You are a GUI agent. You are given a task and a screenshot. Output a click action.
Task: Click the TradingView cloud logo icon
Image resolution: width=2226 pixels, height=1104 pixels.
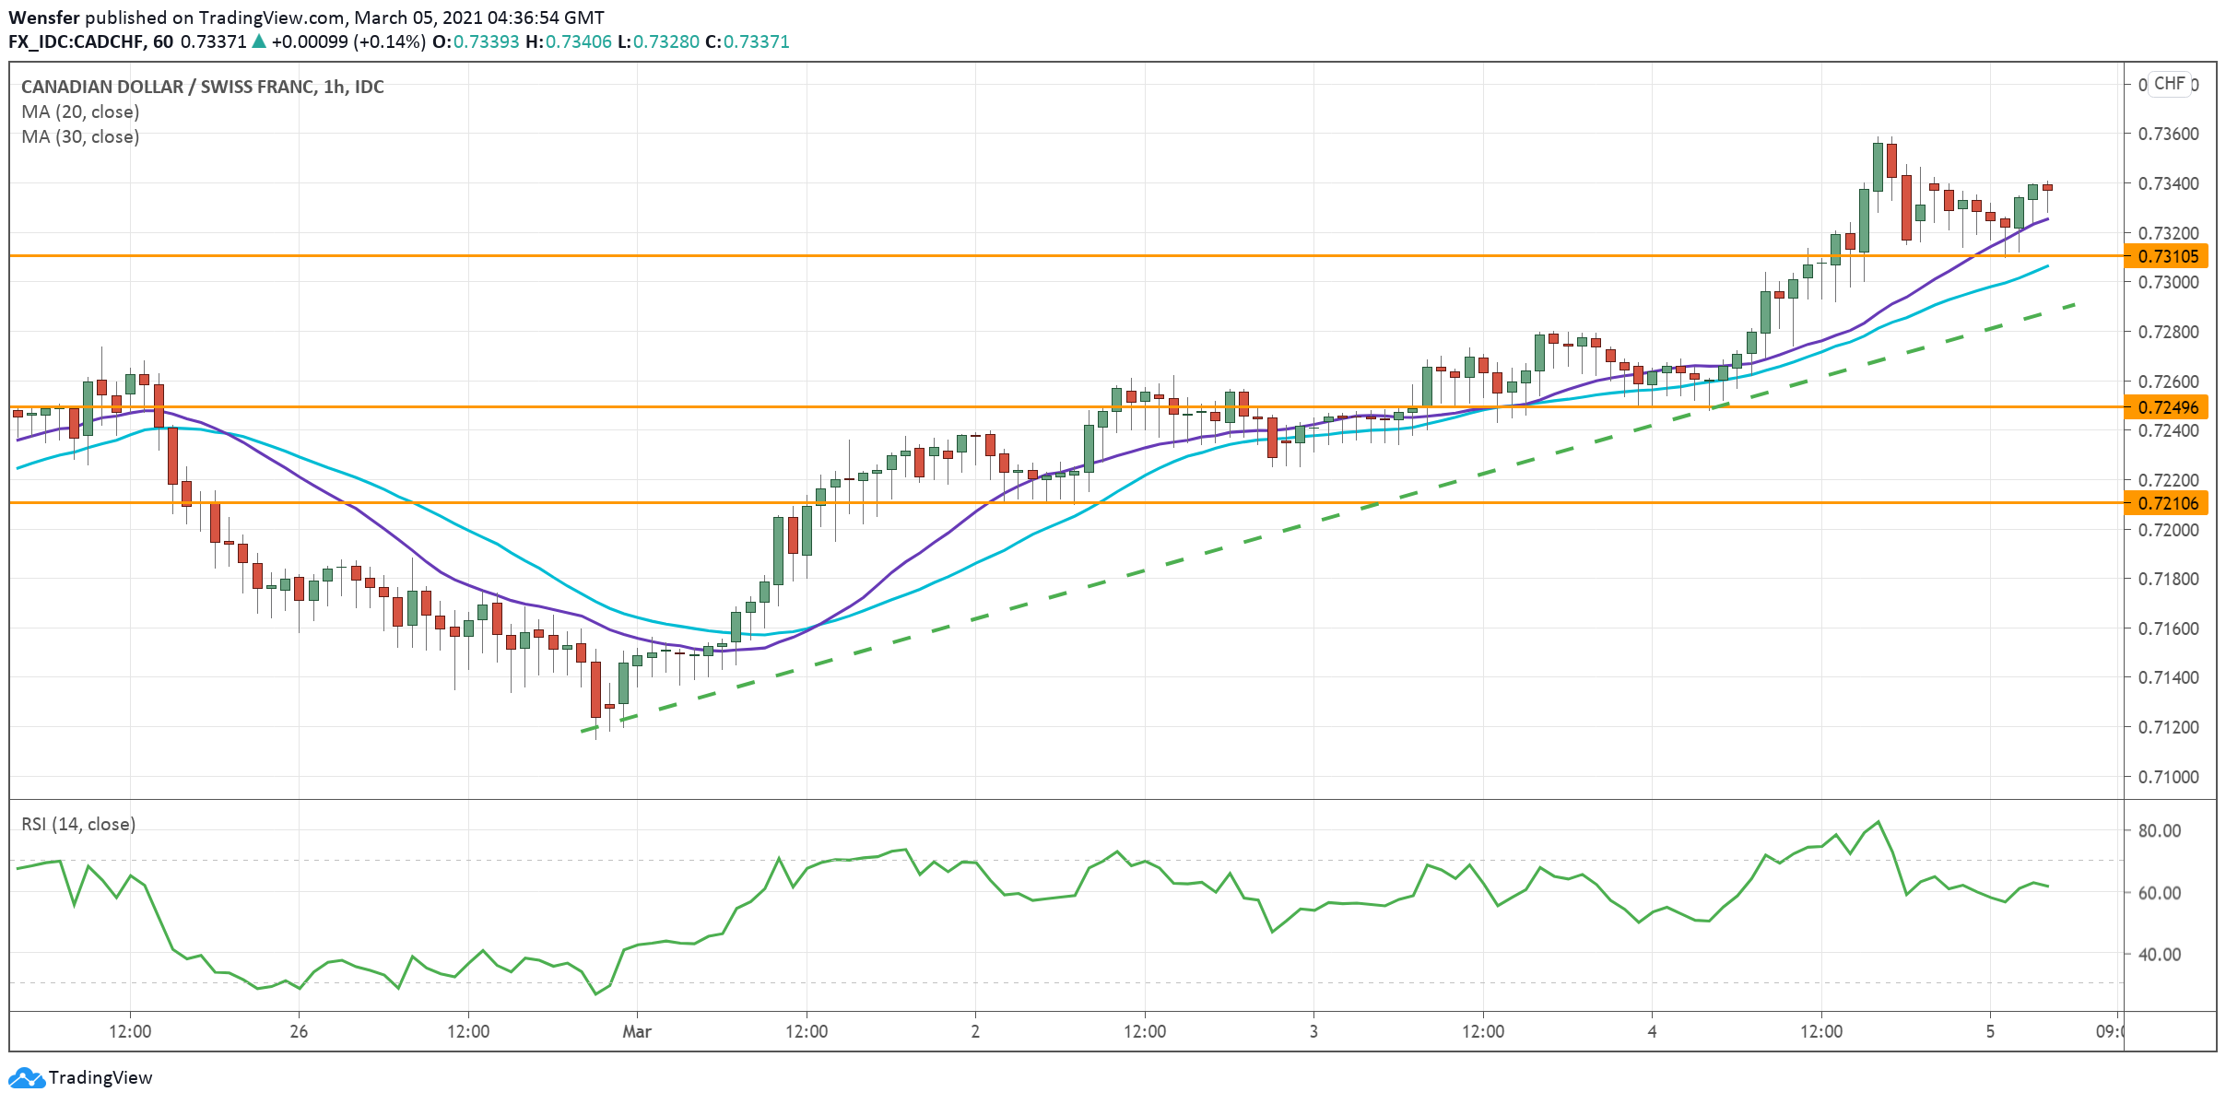26,1077
